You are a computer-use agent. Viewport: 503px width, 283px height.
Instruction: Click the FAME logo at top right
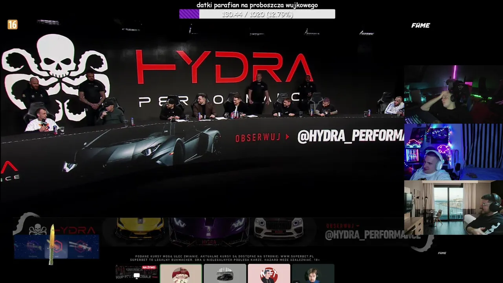pos(420,26)
